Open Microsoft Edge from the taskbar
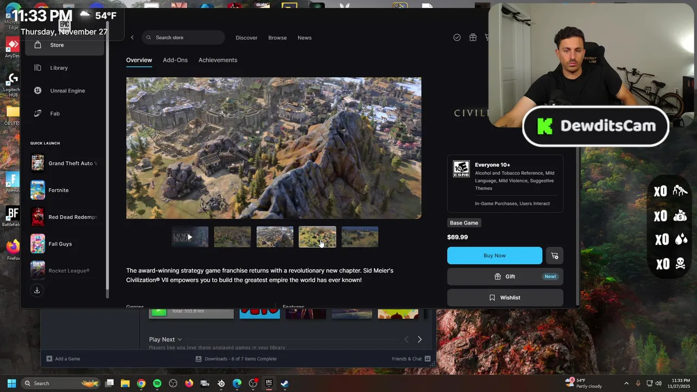 click(237, 383)
